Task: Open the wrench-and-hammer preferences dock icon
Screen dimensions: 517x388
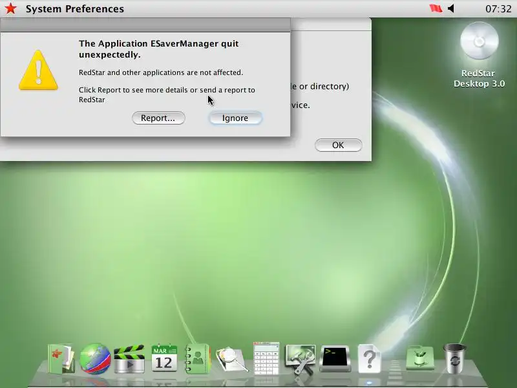Action: 301,359
